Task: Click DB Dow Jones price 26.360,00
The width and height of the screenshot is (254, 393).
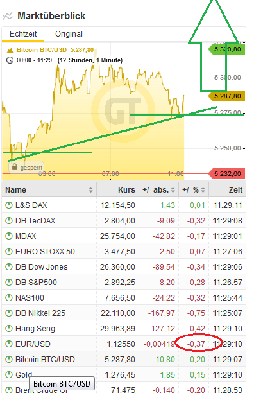Action: 117,267
